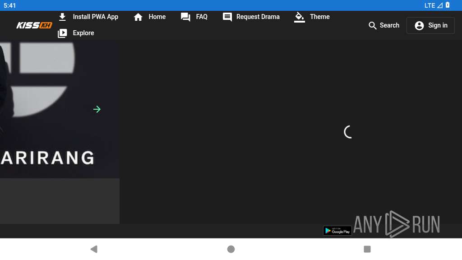
Task: Advance carousel with the green arrow
Action: [x=97, y=109]
